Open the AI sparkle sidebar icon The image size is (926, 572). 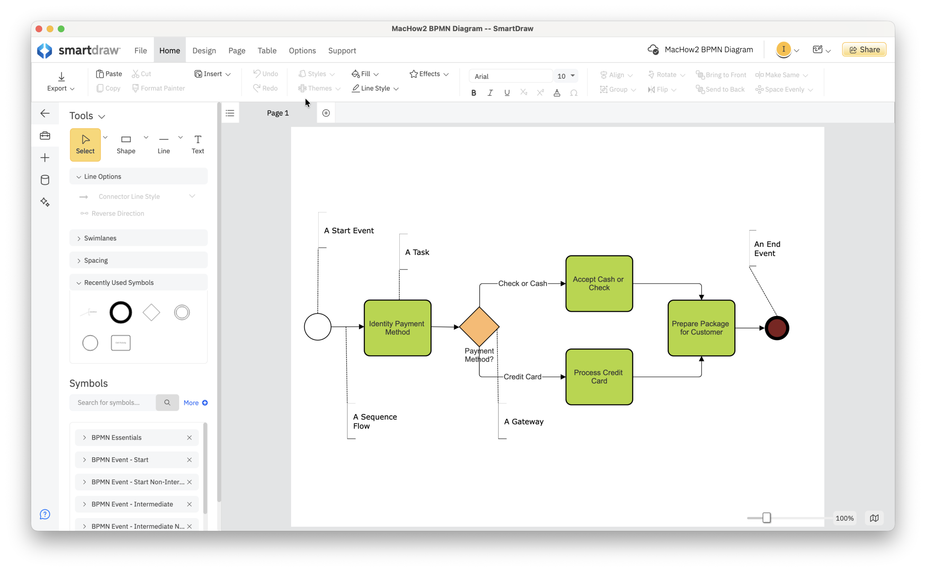click(45, 202)
